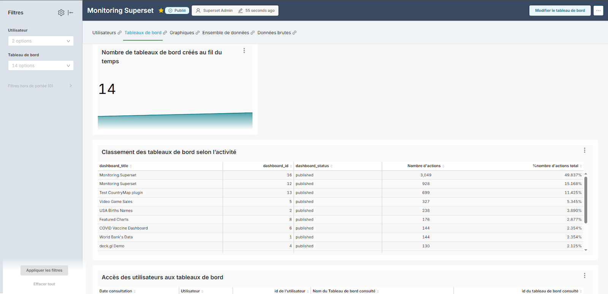This screenshot has width=608, height=294.
Task: Go to the Graphiques tab
Action: click(x=182, y=33)
